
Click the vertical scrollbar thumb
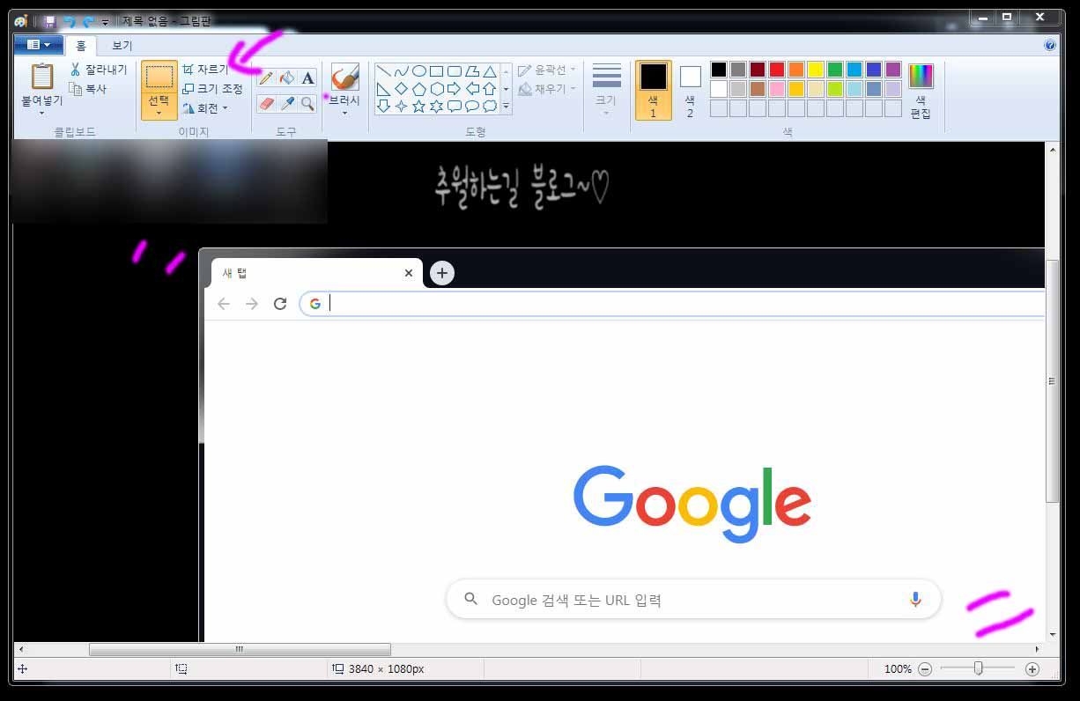coord(1052,380)
